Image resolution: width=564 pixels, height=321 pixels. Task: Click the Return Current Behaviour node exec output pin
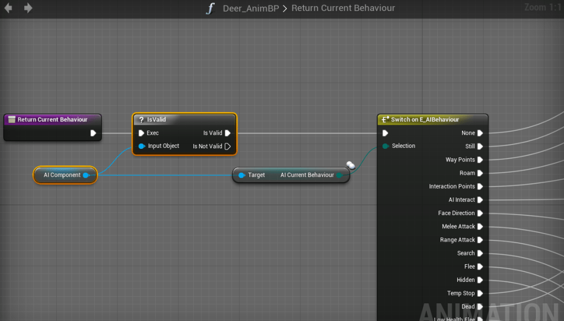pos(93,133)
